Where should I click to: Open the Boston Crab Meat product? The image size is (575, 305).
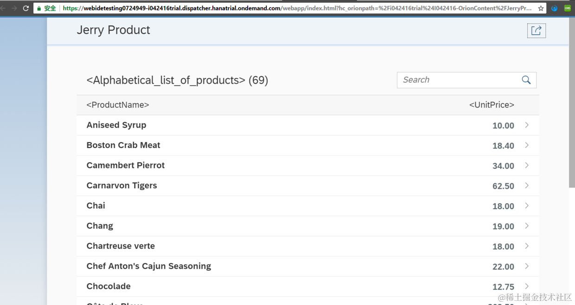[x=123, y=145]
